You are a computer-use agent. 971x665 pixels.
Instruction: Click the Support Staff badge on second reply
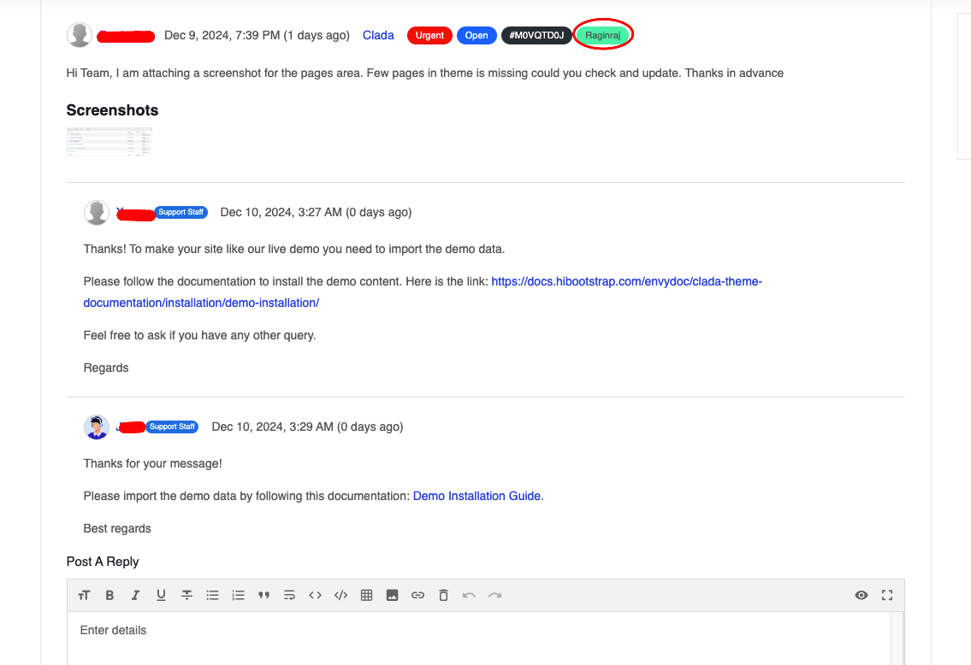(x=172, y=427)
